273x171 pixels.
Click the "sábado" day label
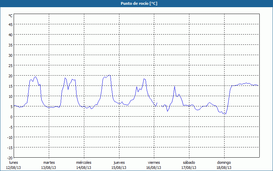(x=189, y=162)
